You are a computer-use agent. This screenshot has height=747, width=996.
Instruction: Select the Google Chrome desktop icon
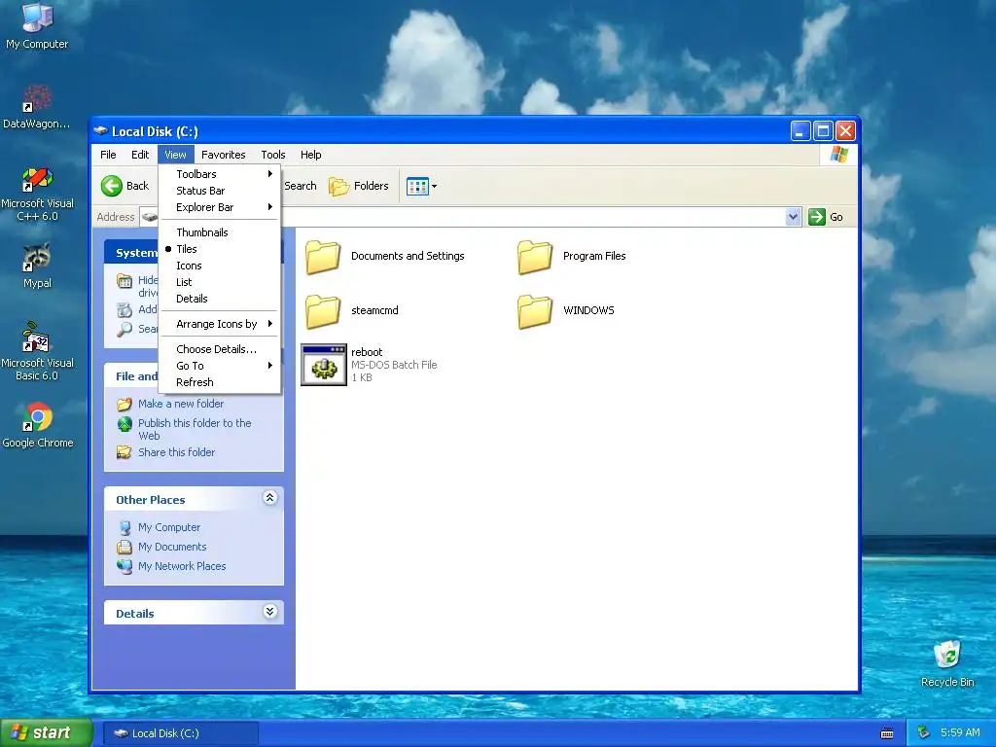coord(37,417)
